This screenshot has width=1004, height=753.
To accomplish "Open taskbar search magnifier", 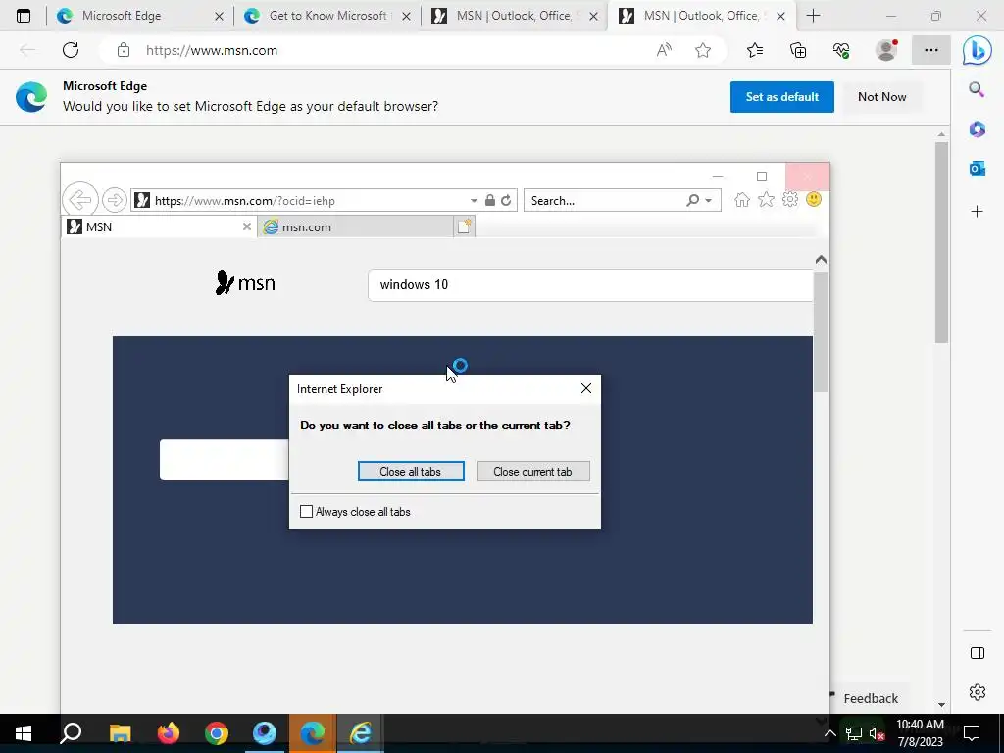I will (71, 733).
